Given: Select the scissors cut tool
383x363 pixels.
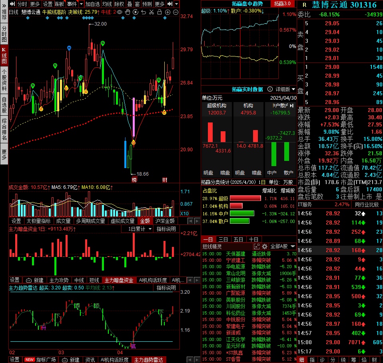Looking at the screenshot, I should click(x=152, y=12).
